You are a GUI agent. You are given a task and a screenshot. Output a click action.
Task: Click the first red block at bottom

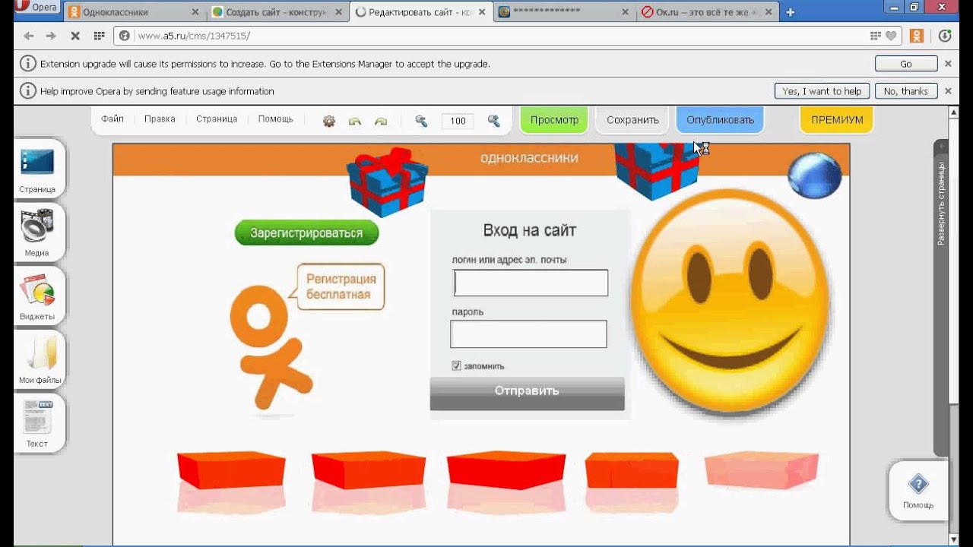231,470
